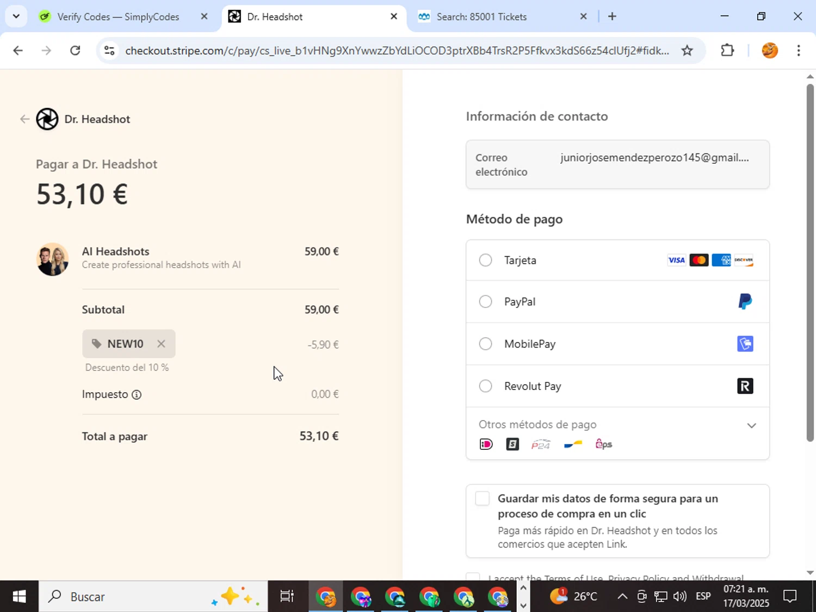Remove the NEW10 promo code
Screen dimensions: 816x612
161,344
